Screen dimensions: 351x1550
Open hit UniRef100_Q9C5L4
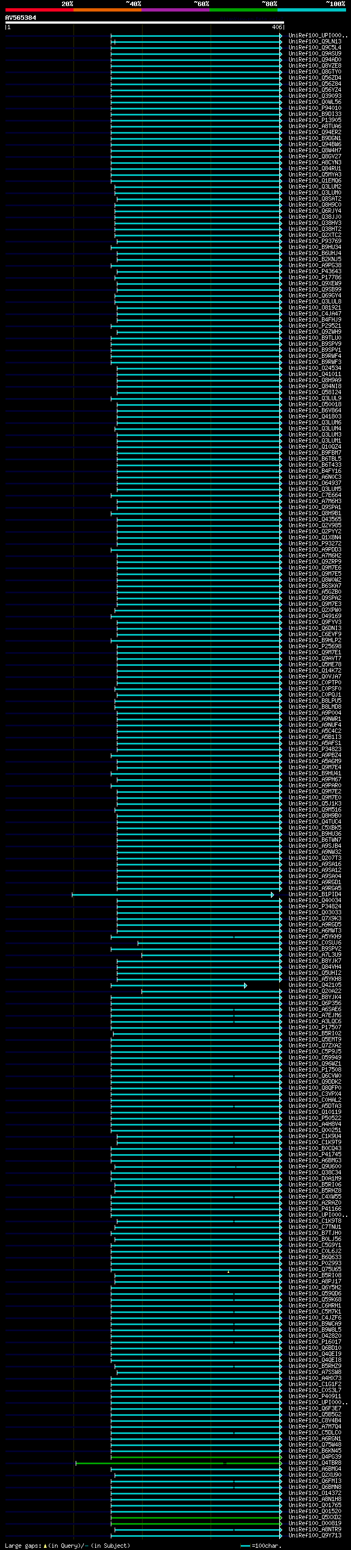pyautogui.click(x=314, y=47)
